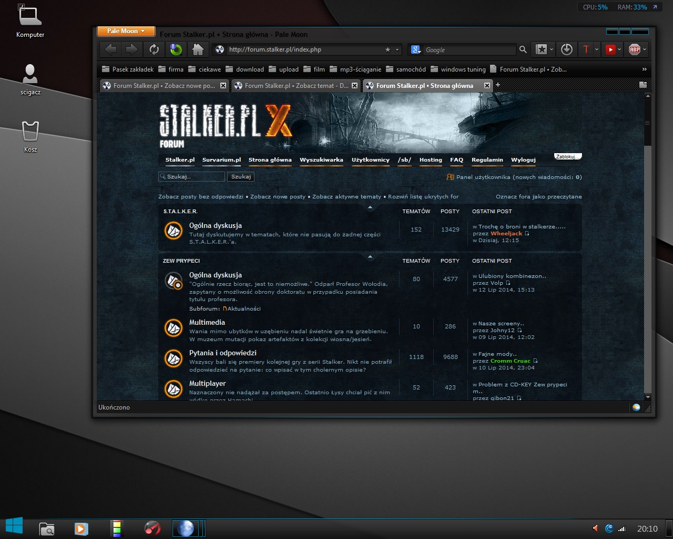Click the Multiplayer forum status icon

coord(174,389)
